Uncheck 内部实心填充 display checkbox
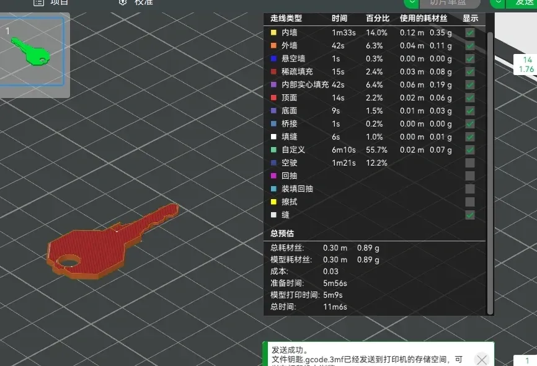This screenshot has width=537, height=366. pos(470,84)
